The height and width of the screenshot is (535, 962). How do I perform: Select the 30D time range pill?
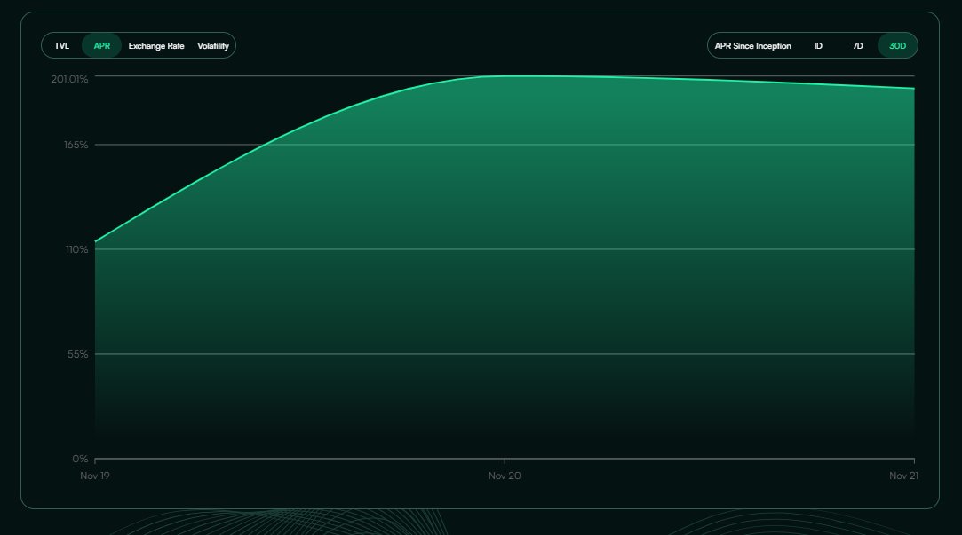tap(896, 45)
